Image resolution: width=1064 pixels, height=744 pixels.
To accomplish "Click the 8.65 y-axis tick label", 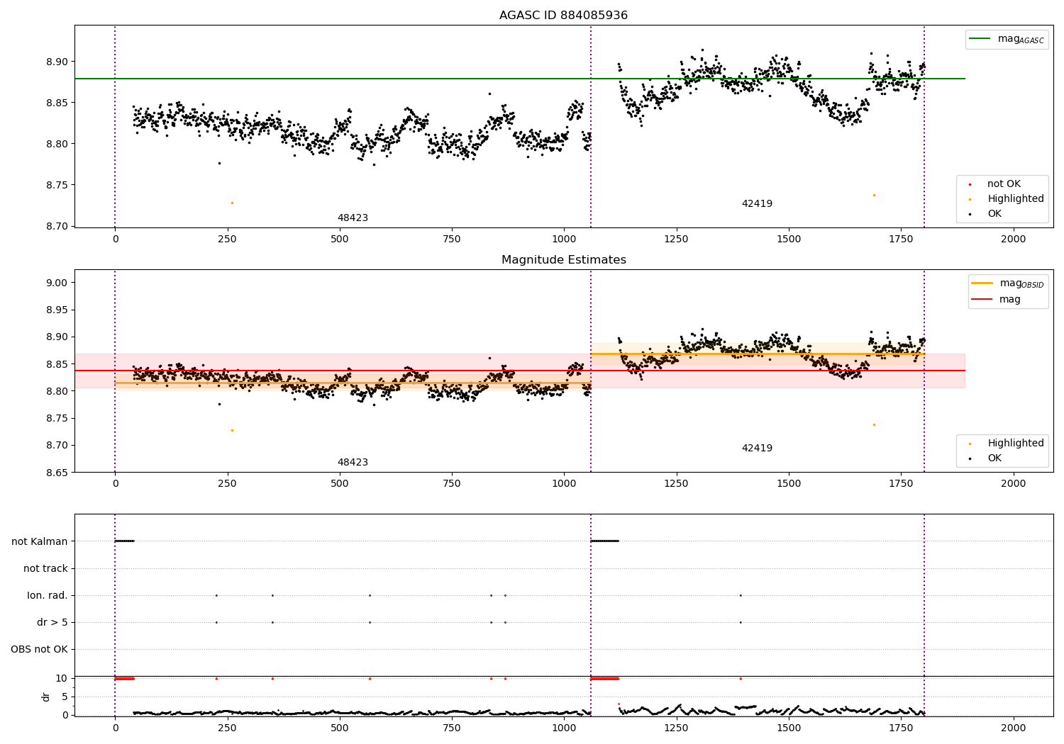I will click(57, 473).
